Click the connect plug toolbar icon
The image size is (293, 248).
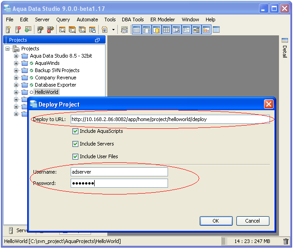pyautogui.click(x=40, y=29)
